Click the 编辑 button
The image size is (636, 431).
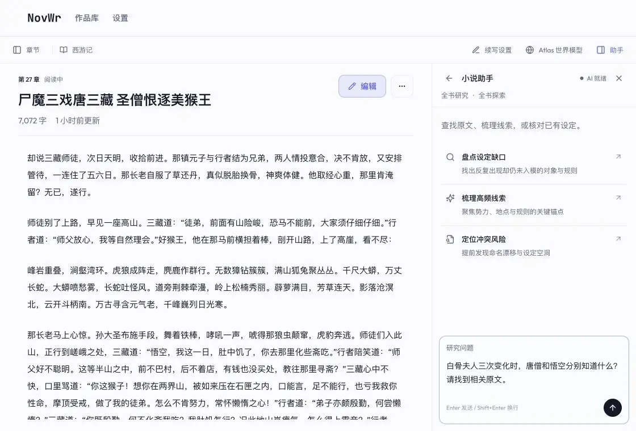click(x=362, y=86)
